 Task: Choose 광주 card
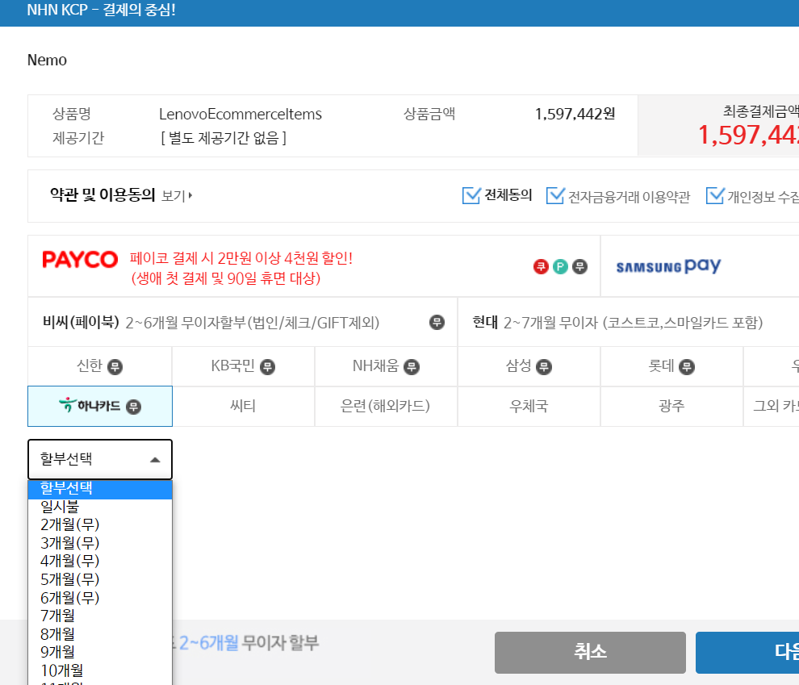(x=671, y=406)
